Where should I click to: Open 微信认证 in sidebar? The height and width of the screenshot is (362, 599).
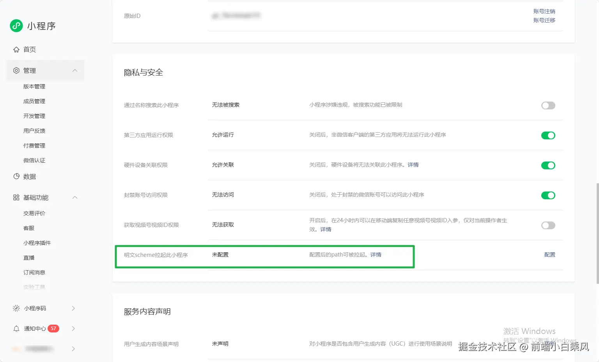(x=34, y=160)
